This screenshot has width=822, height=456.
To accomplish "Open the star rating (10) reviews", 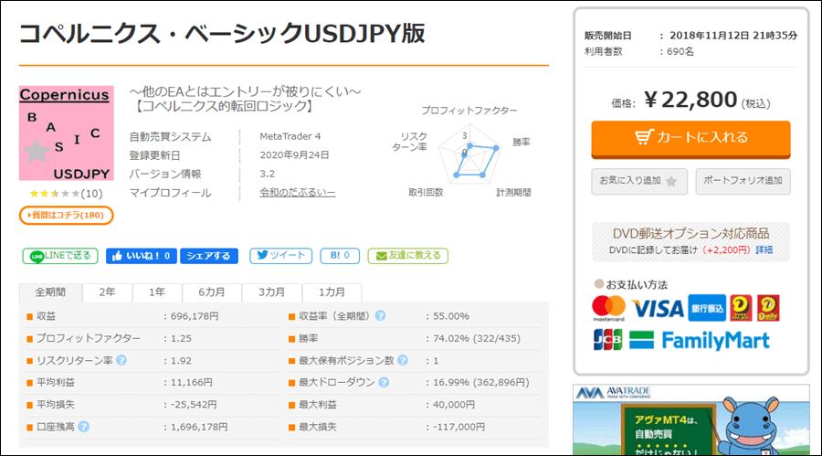I will pyautogui.click(x=66, y=194).
